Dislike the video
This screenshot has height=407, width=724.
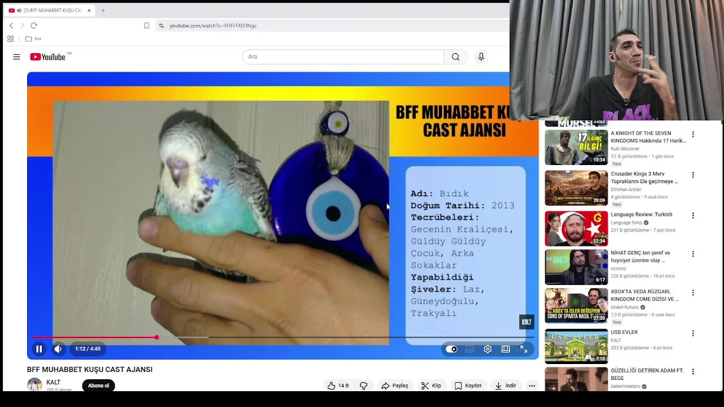[364, 386]
